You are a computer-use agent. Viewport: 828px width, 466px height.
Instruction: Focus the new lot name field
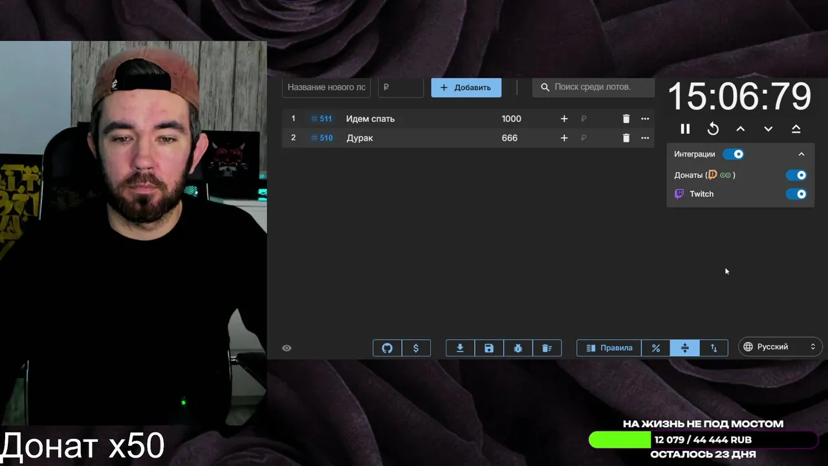point(327,87)
